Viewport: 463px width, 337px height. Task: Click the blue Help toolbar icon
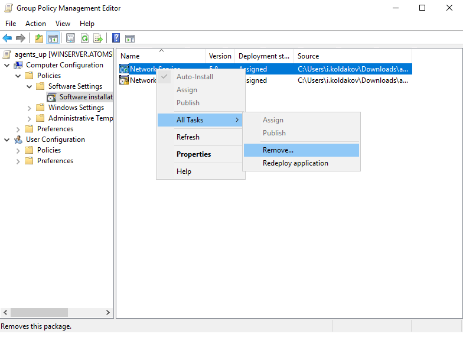click(116, 38)
